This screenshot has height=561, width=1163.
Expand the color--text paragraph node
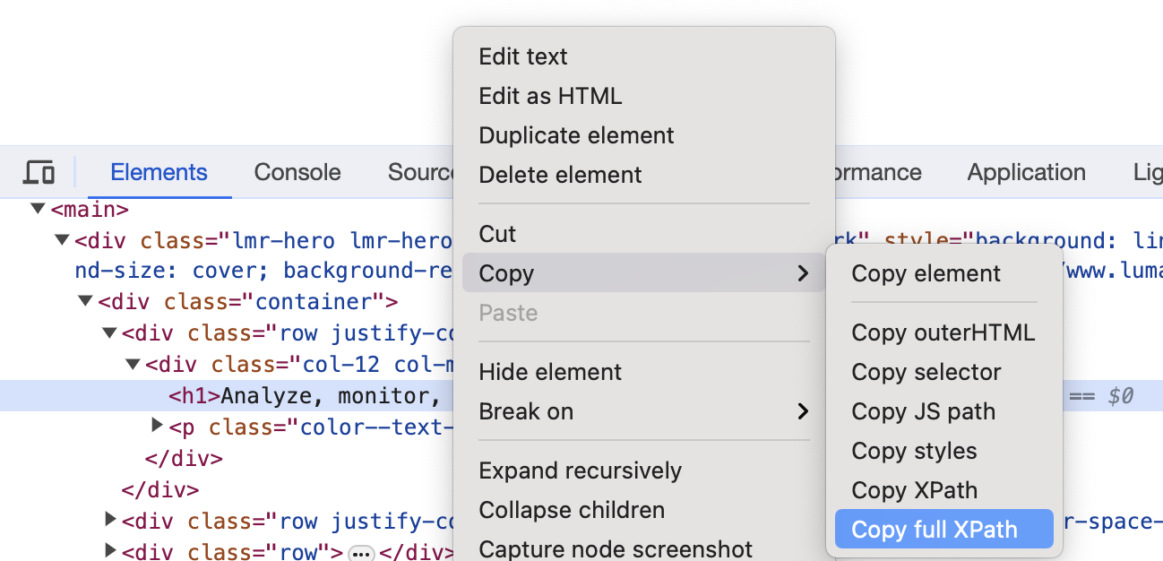tap(158, 426)
